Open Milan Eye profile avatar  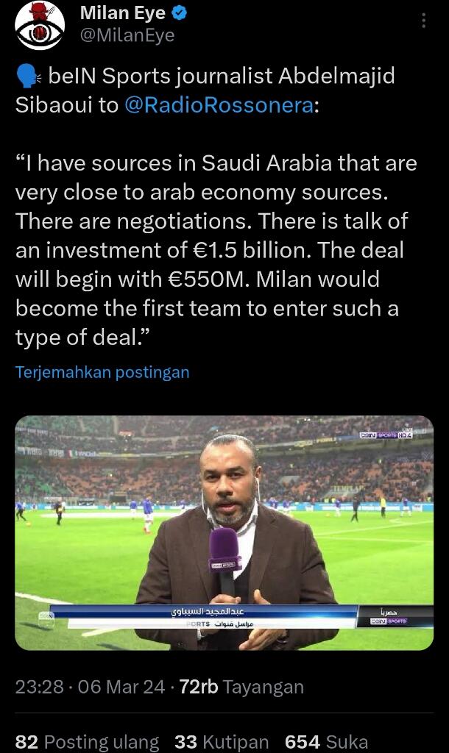(x=40, y=26)
